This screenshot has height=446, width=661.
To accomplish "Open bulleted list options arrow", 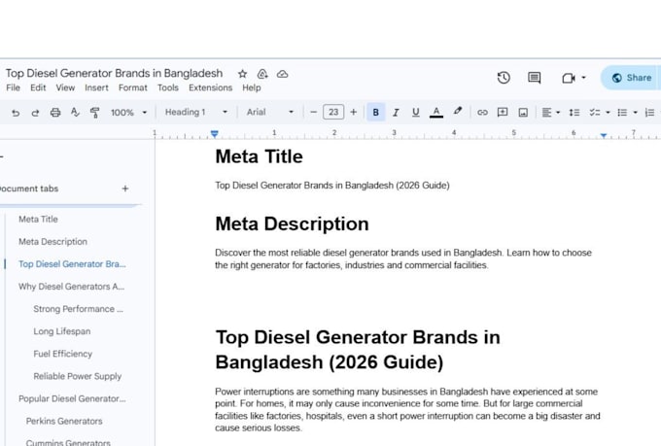I will point(636,113).
